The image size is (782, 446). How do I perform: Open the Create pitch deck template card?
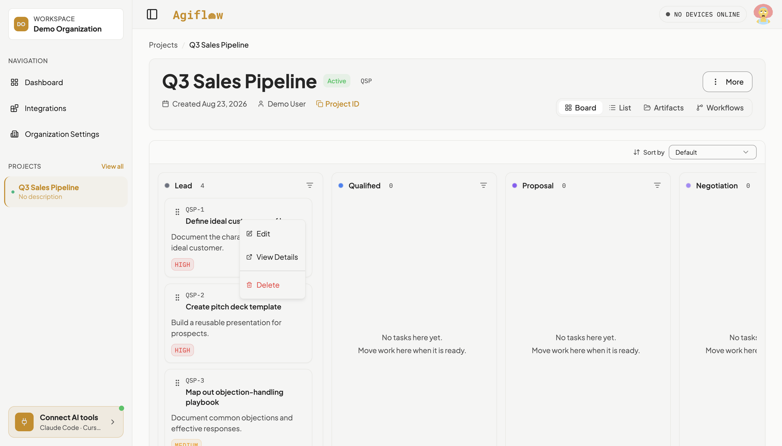238,323
